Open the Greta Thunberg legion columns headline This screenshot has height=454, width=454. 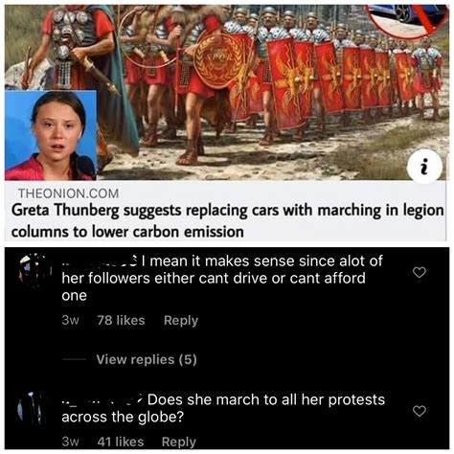[227, 221]
